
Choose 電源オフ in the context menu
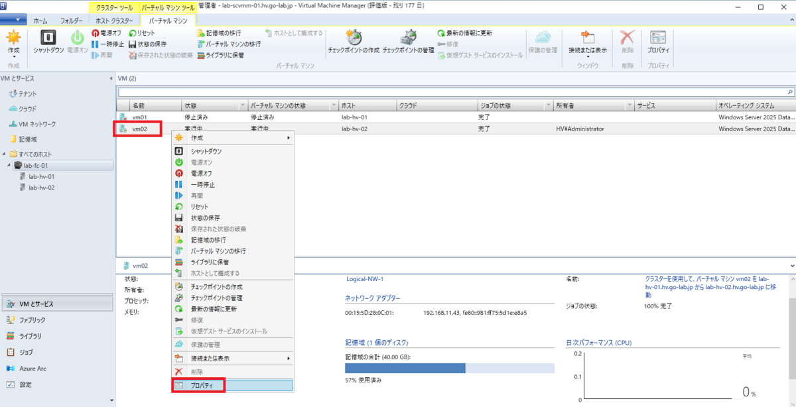coord(233,173)
